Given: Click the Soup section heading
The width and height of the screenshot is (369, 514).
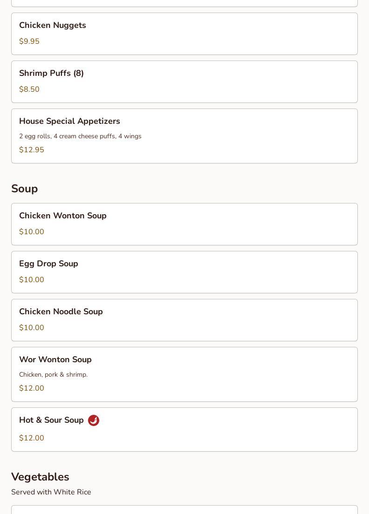Looking at the screenshot, I should [24, 189].
